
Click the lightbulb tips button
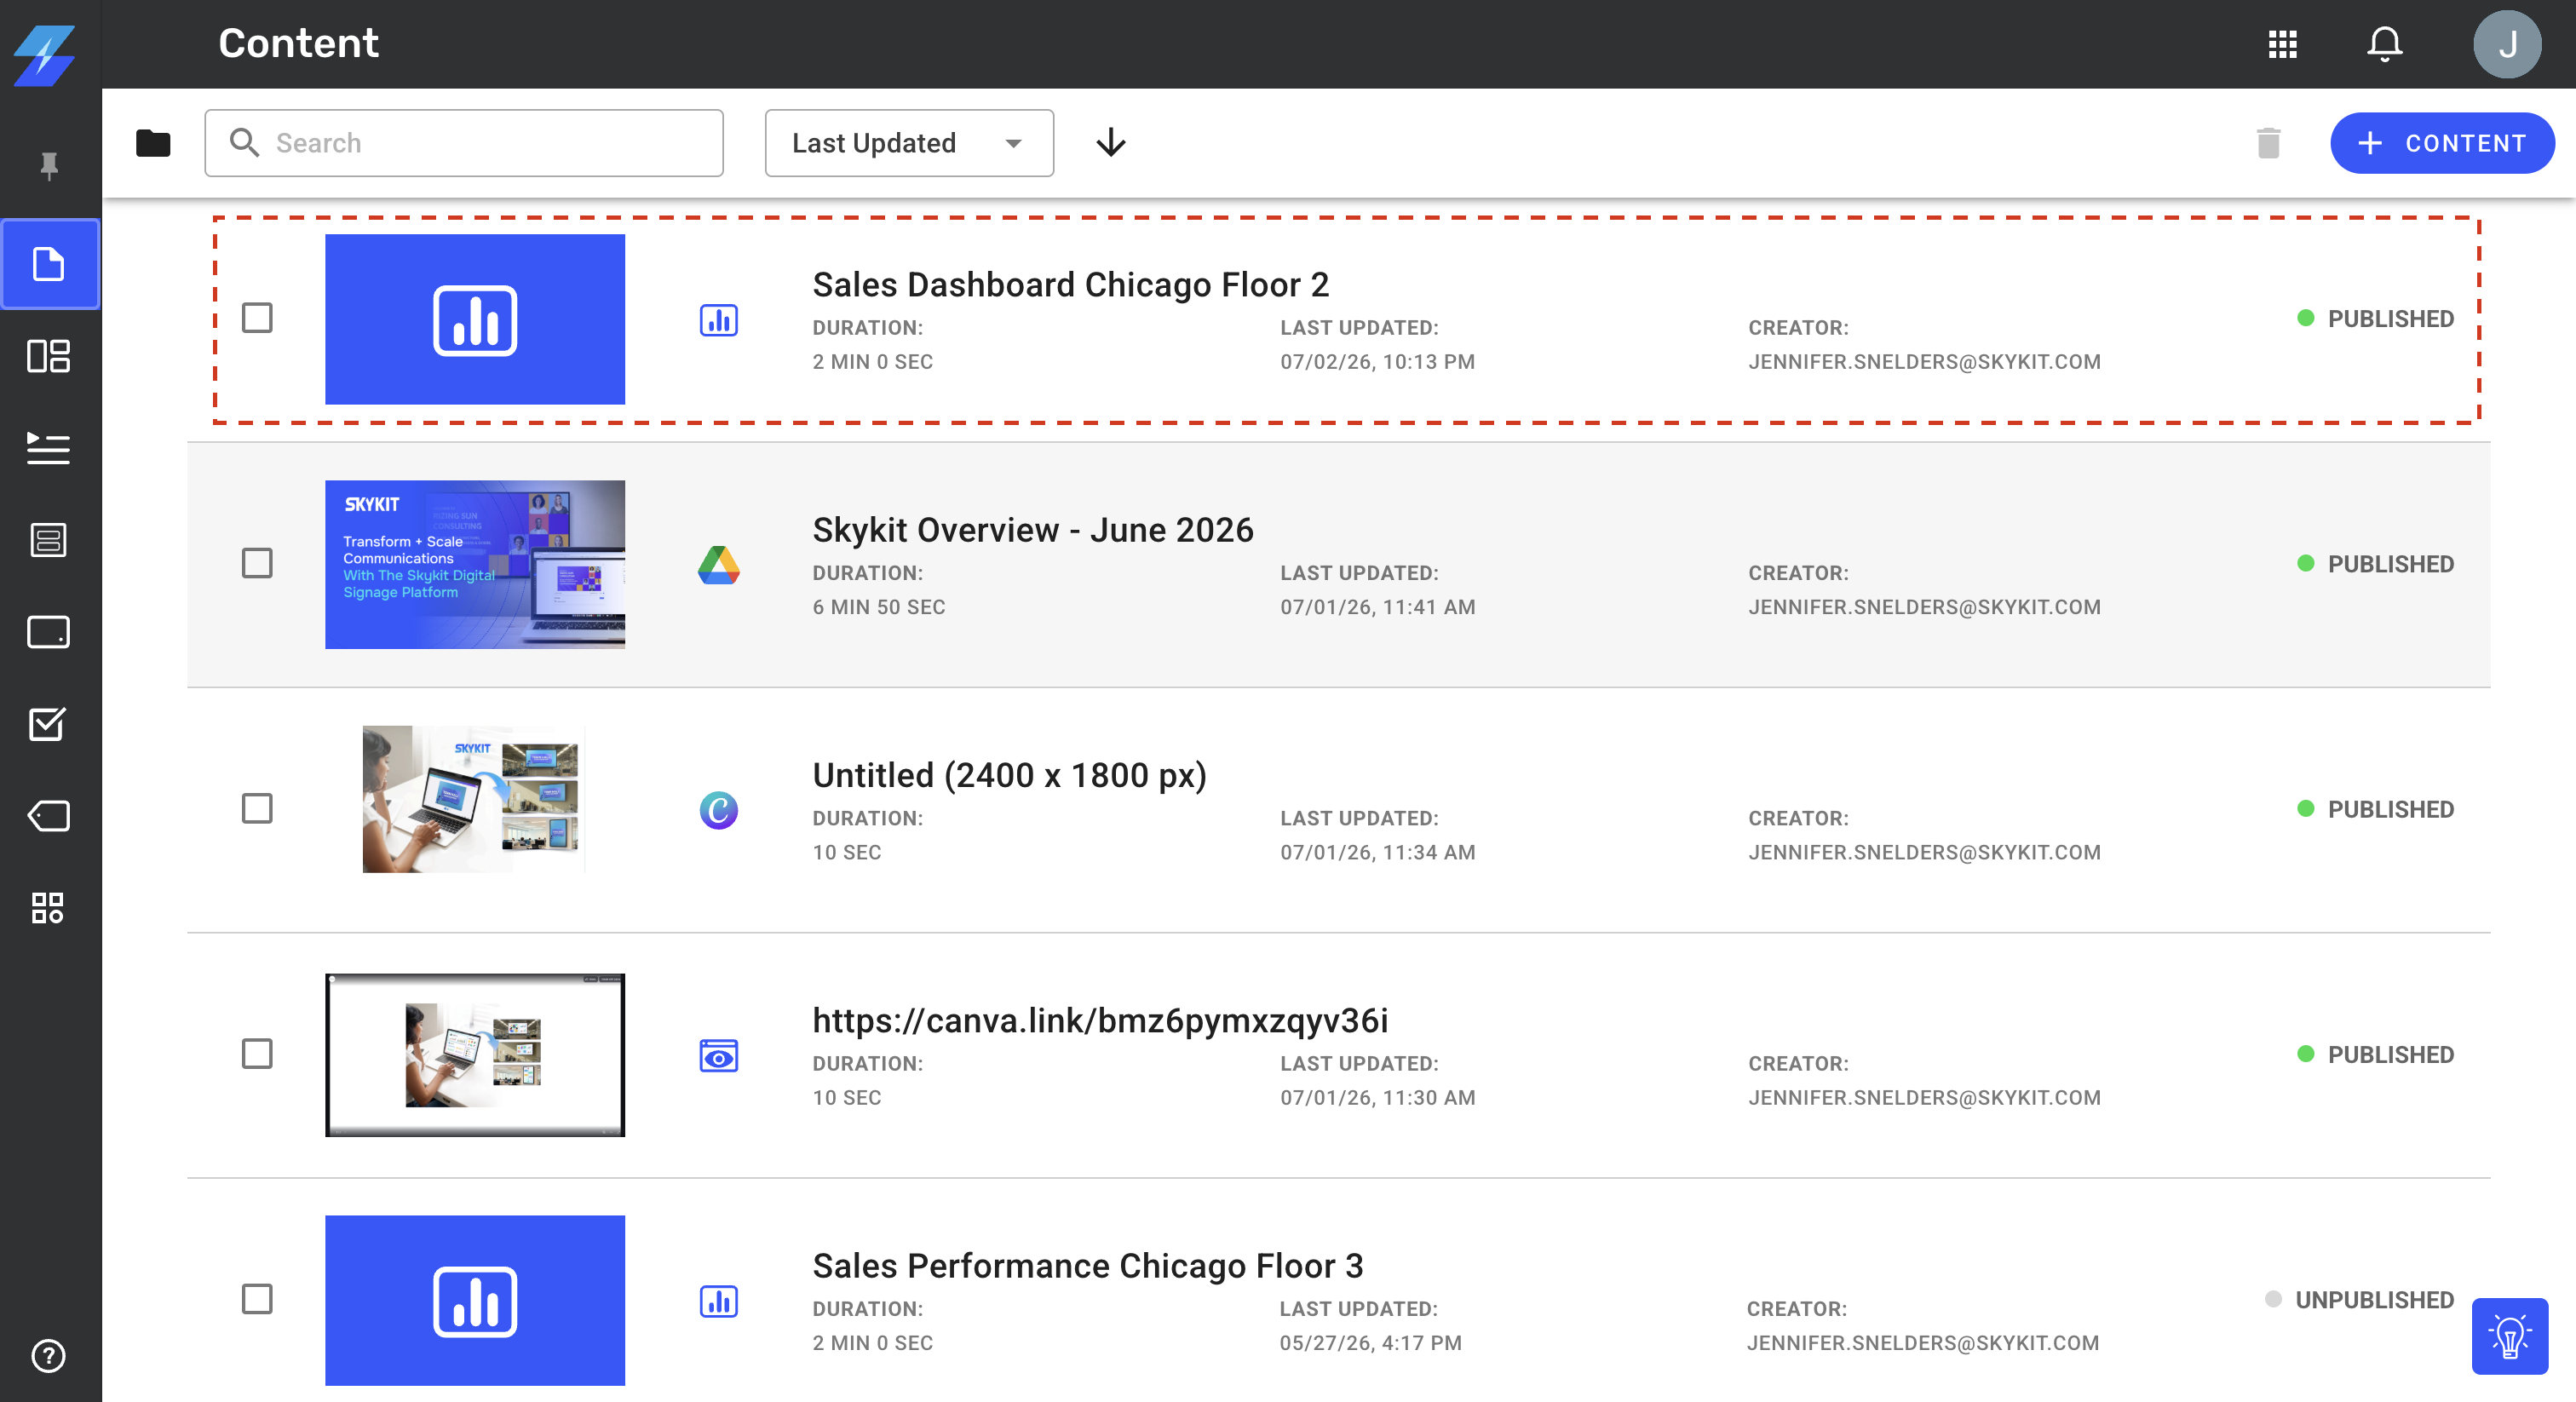tap(2510, 1336)
